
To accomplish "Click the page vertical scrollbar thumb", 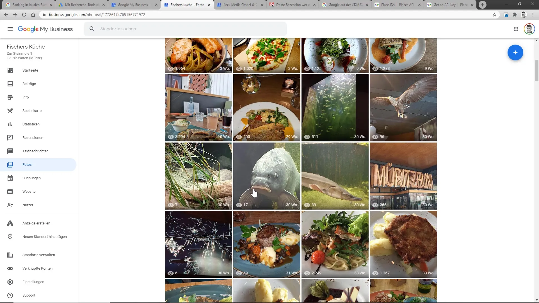I will (536, 70).
